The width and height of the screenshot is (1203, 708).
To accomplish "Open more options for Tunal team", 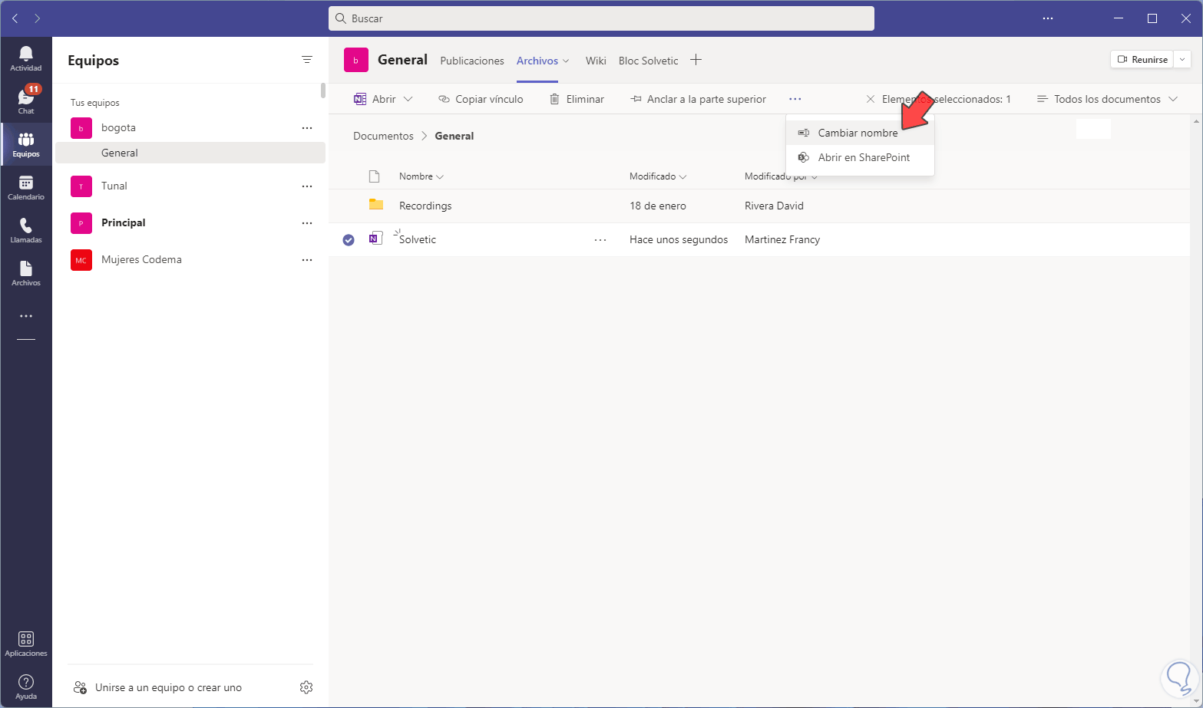I will [307, 186].
